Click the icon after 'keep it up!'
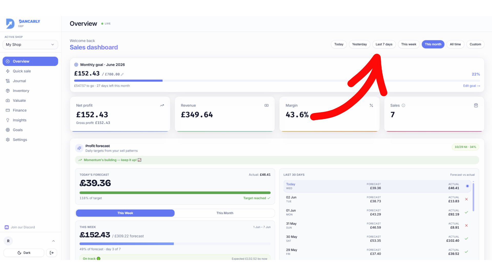This screenshot has height=276, width=492. (139, 160)
